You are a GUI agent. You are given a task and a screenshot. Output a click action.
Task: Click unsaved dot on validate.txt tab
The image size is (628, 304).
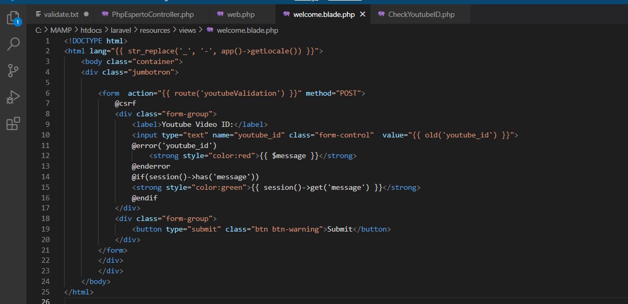86,14
